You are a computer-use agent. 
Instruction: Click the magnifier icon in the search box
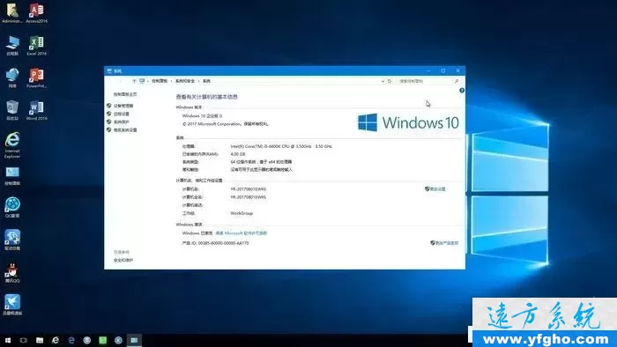tap(457, 81)
